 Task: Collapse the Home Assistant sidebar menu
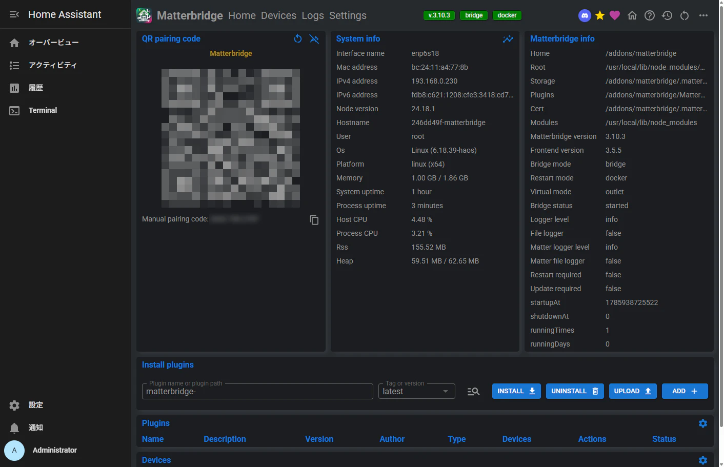coord(14,14)
